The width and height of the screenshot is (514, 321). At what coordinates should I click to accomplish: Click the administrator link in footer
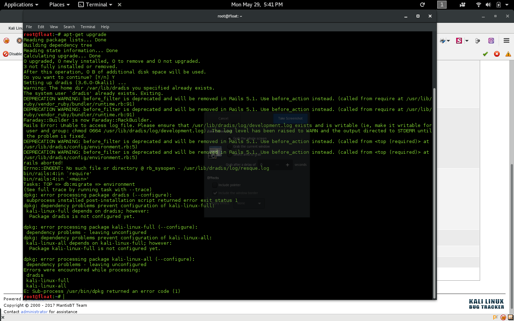click(x=34, y=312)
